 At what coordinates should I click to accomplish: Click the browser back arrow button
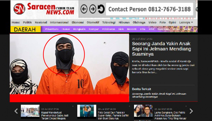(x=84, y=9)
